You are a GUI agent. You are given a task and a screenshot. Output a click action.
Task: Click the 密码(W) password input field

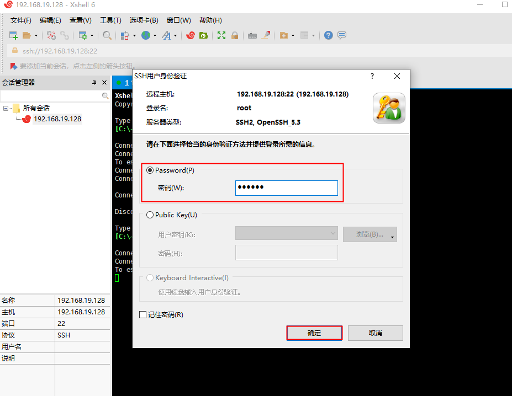[x=286, y=188]
